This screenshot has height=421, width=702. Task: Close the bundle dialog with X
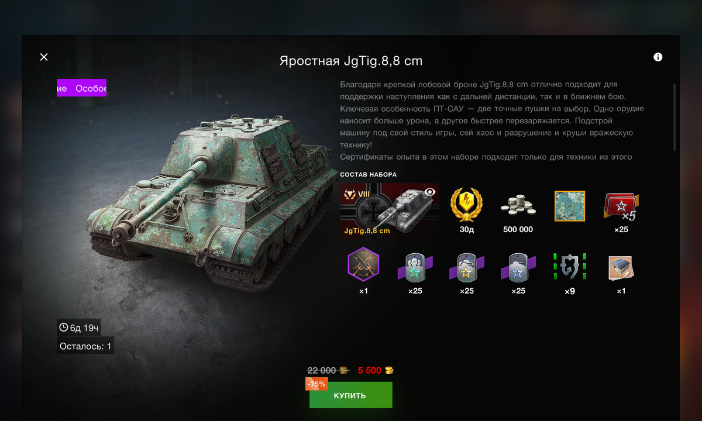pyautogui.click(x=44, y=57)
